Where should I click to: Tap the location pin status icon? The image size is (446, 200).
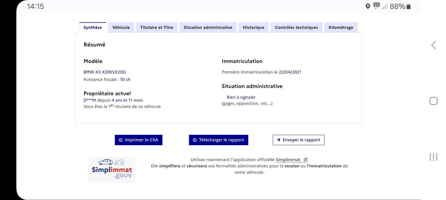pyautogui.click(x=368, y=6)
